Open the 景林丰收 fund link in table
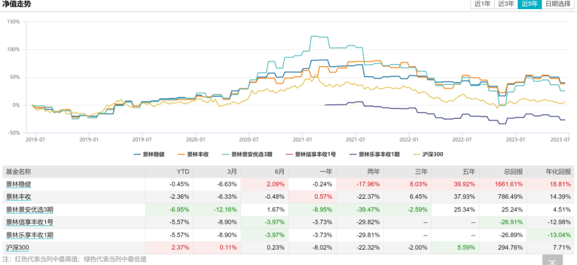Image resolution: width=577 pixels, height=265 pixels. 18,196
